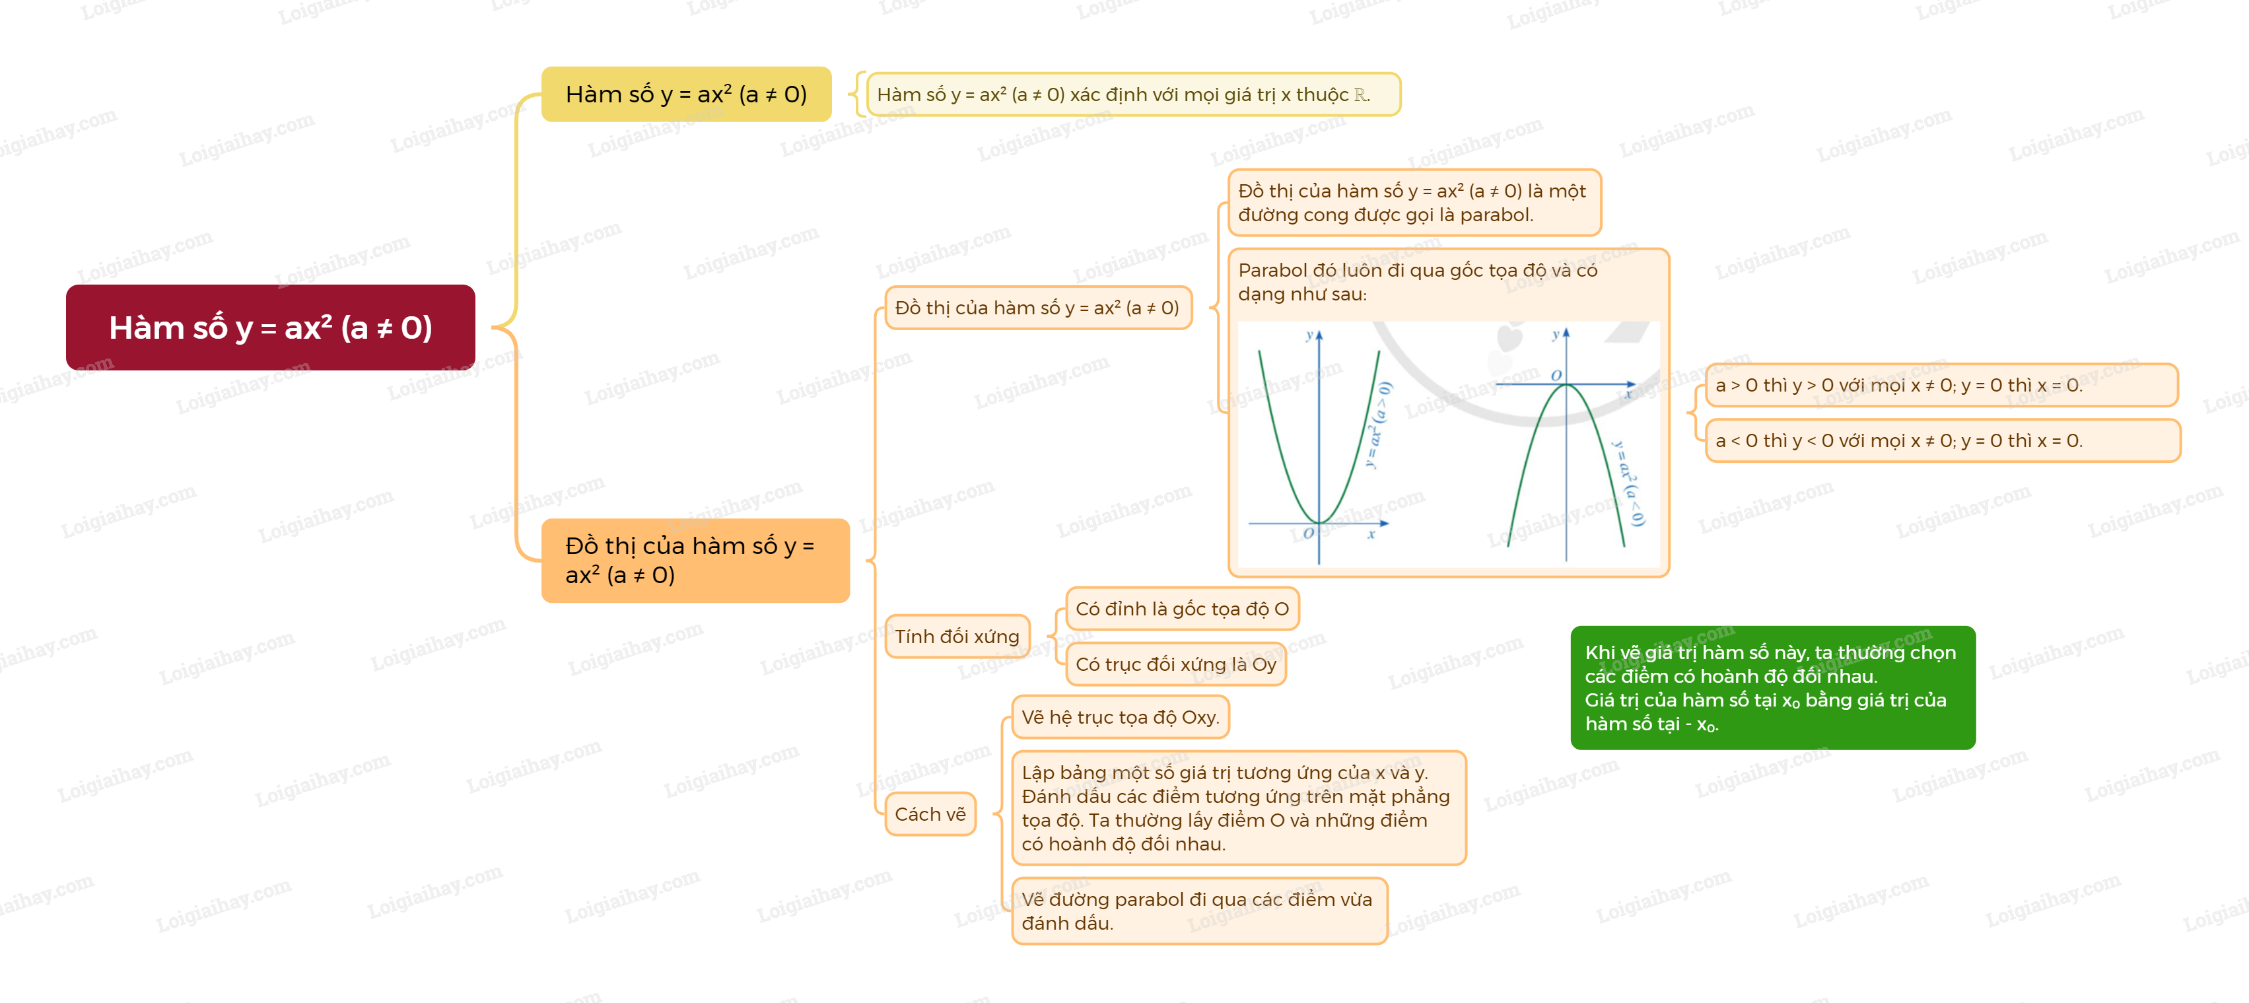Select the a > 0 thì y > 0 node
The width and height of the screenshot is (2249, 1003).
click(x=1942, y=385)
